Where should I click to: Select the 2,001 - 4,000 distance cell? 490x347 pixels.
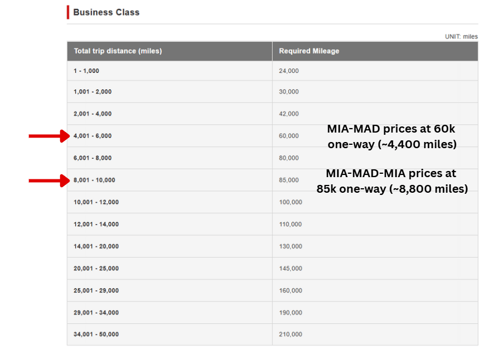[x=92, y=114]
